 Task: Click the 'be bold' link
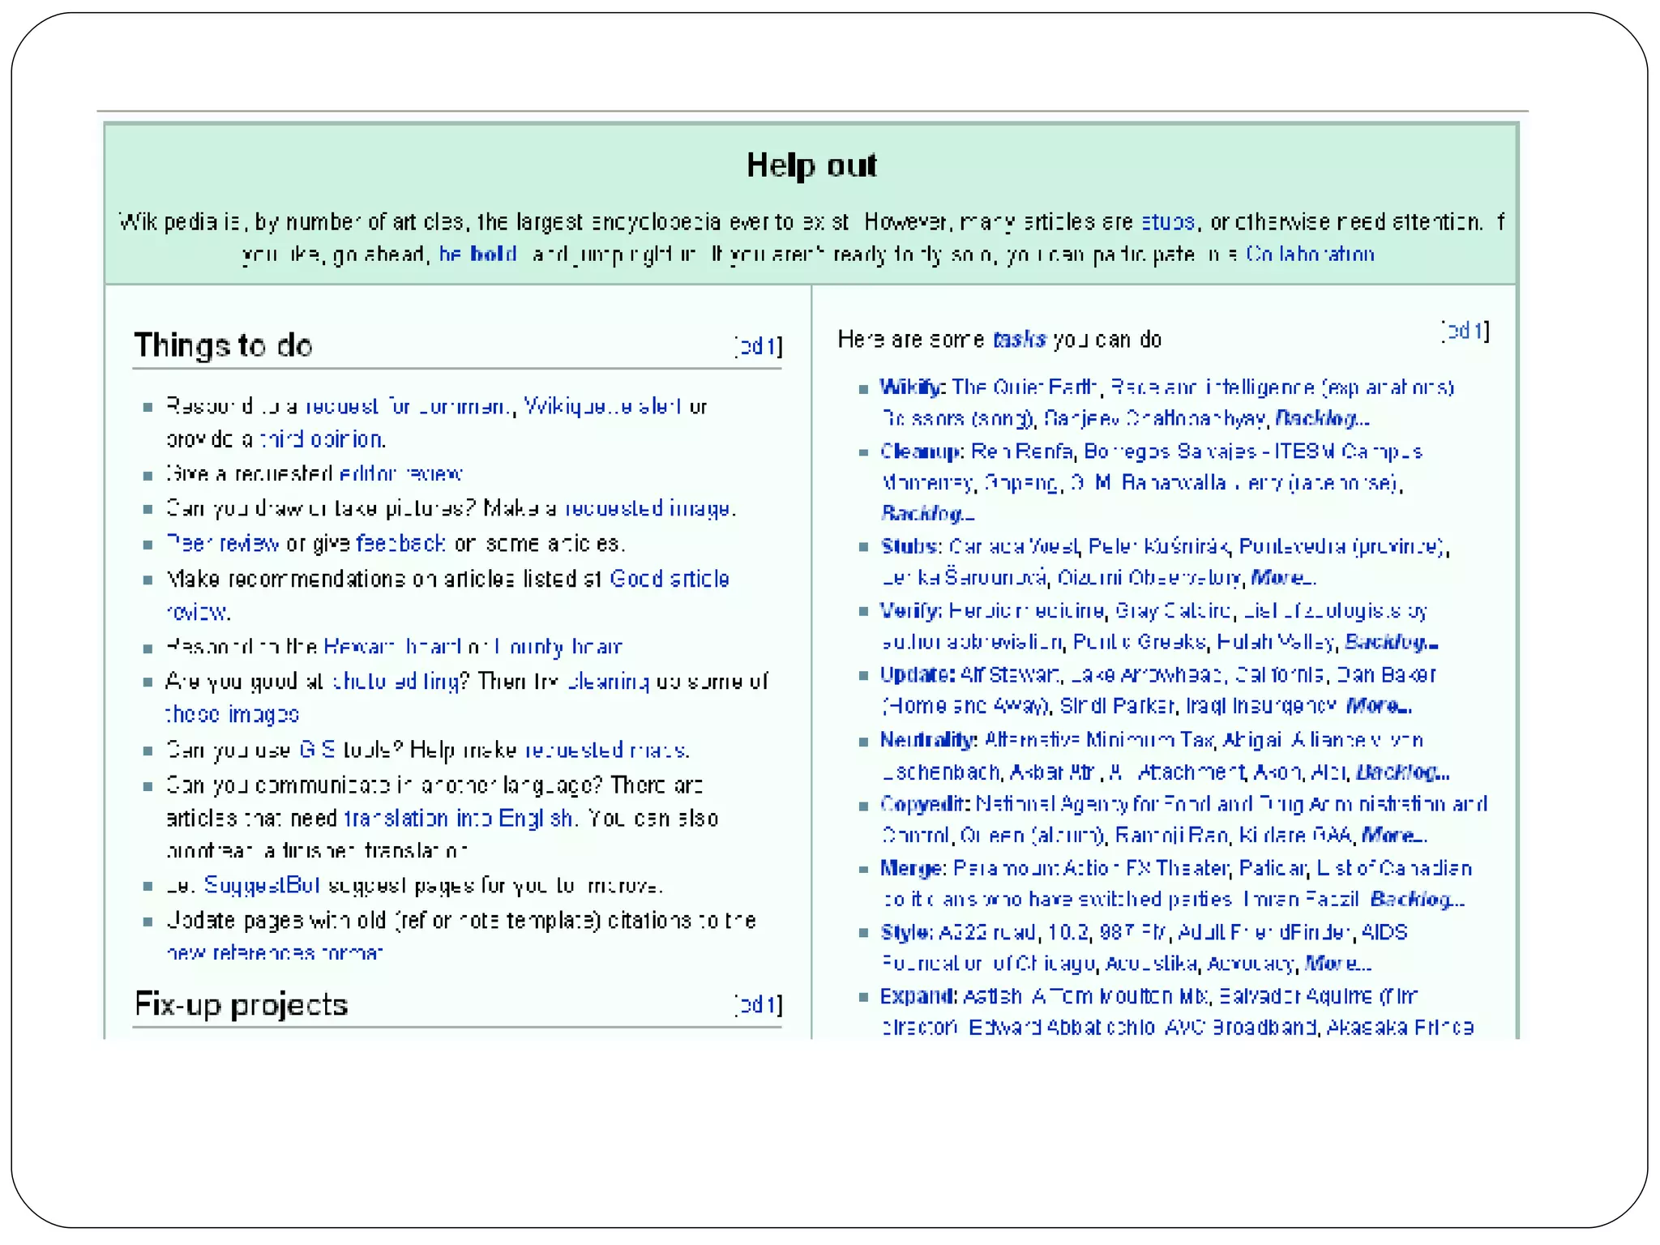pyautogui.click(x=477, y=255)
